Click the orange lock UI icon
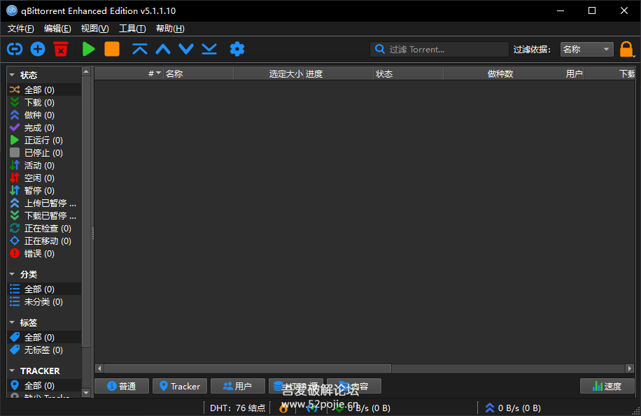This screenshot has height=416, width=641. [626, 50]
